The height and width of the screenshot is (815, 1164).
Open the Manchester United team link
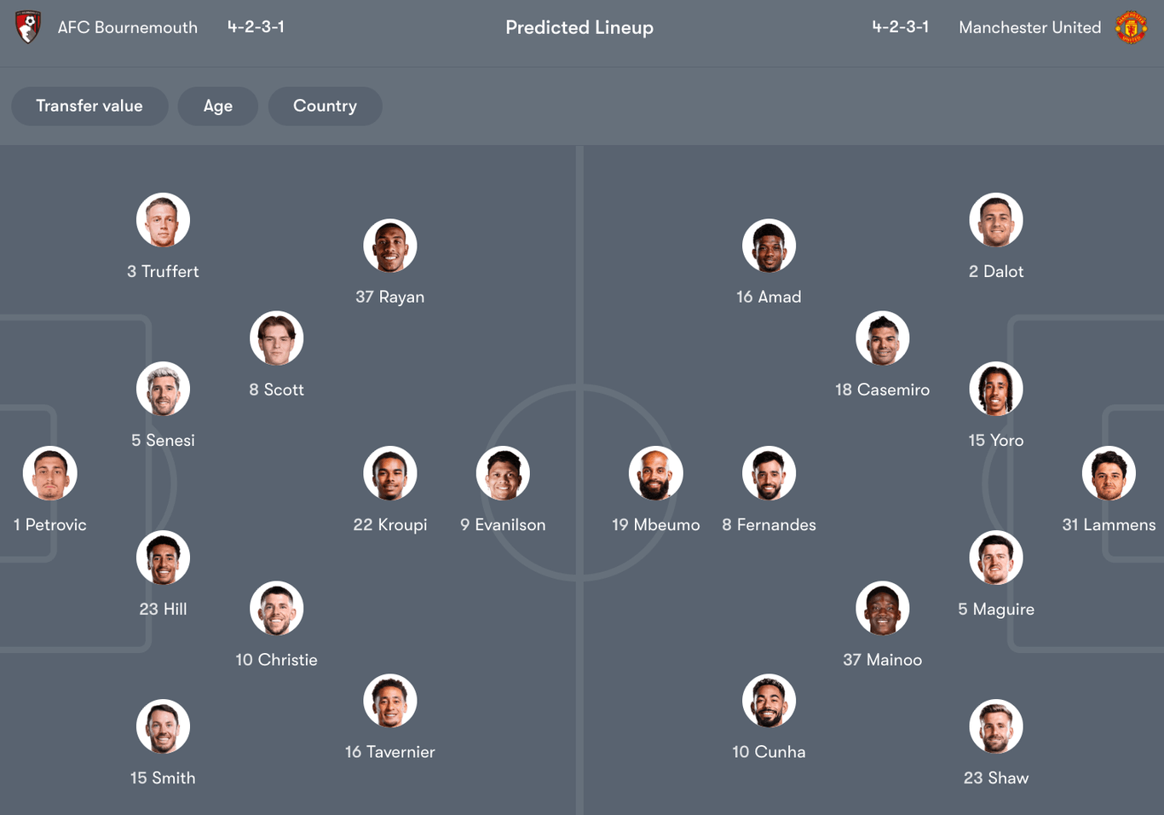1029,27
